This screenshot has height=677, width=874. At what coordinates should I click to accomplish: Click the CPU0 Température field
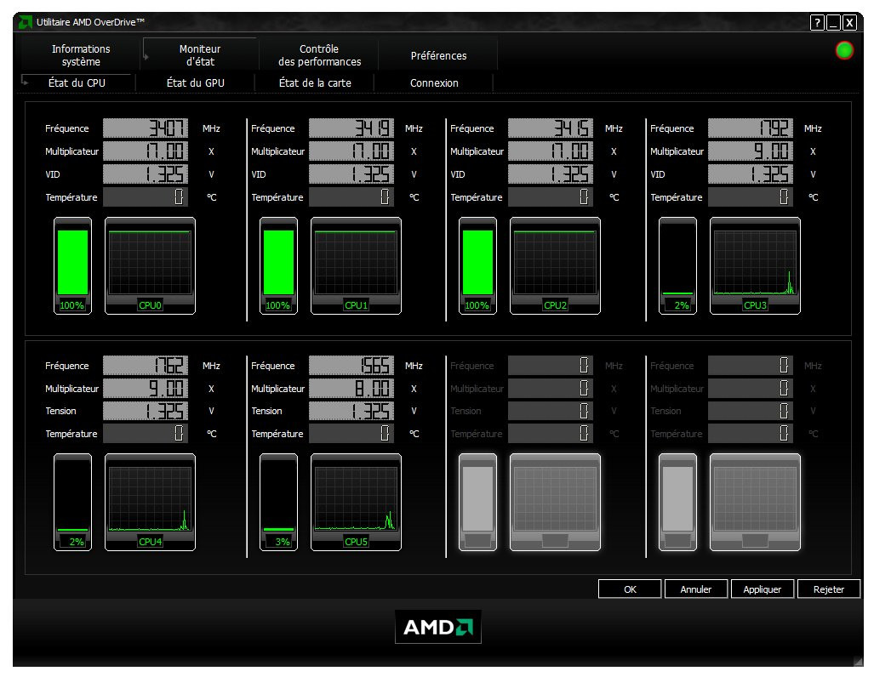click(146, 196)
